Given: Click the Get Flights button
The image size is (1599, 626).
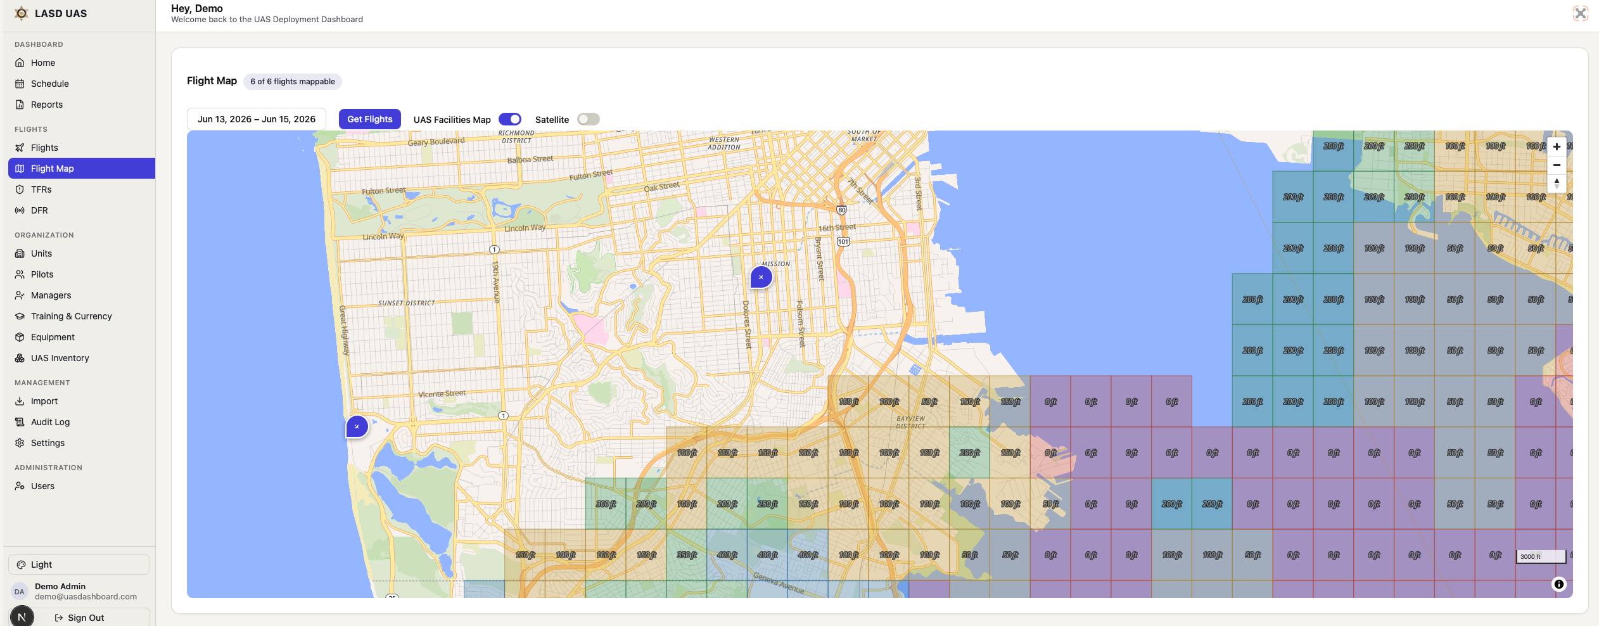Looking at the screenshot, I should click(x=370, y=119).
